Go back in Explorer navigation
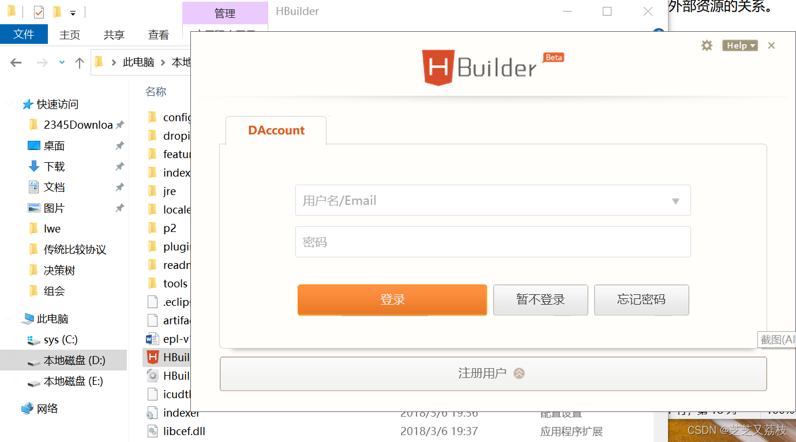This screenshot has width=796, height=442. pyautogui.click(x=16, y=62)
